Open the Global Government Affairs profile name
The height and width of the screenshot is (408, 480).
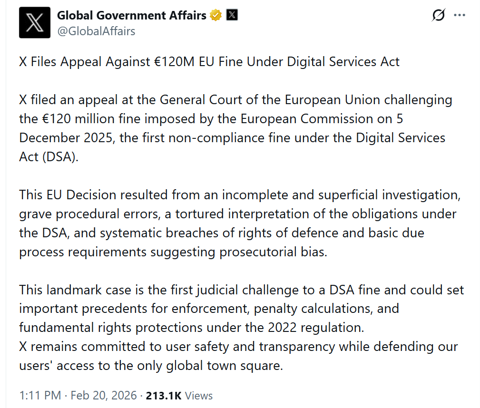pyautogui.click(x=131, y=15)
